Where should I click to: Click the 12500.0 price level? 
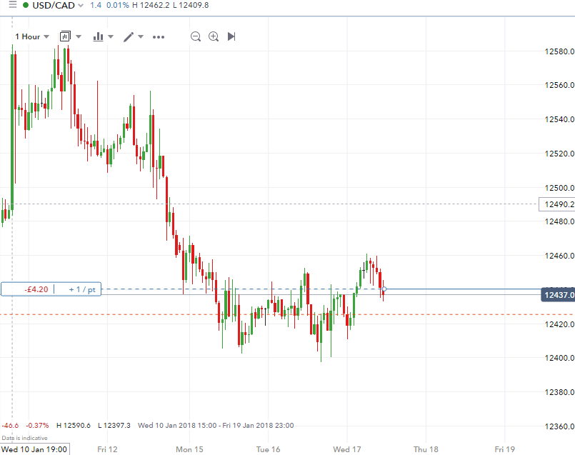tap(559, 188)
